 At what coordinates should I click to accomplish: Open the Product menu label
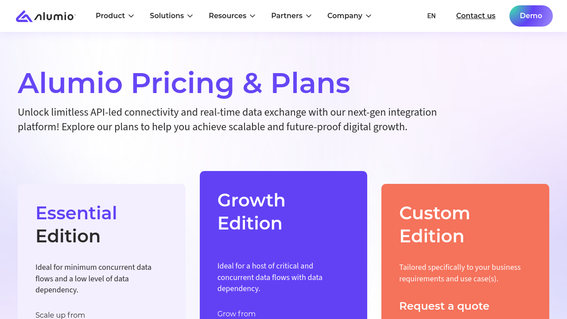pyautogui.click(x=110, y=16)
